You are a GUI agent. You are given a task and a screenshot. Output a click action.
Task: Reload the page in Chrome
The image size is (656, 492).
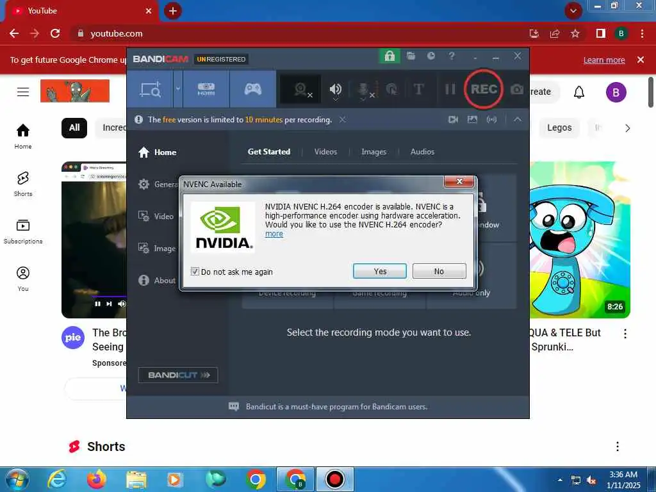[x=55, y=33]
